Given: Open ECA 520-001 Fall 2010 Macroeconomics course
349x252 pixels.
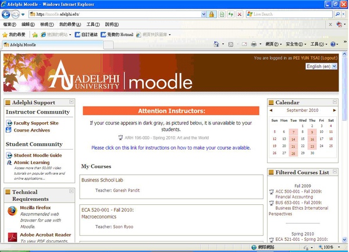Looking at the screenshot, I should tap(108, 213).
